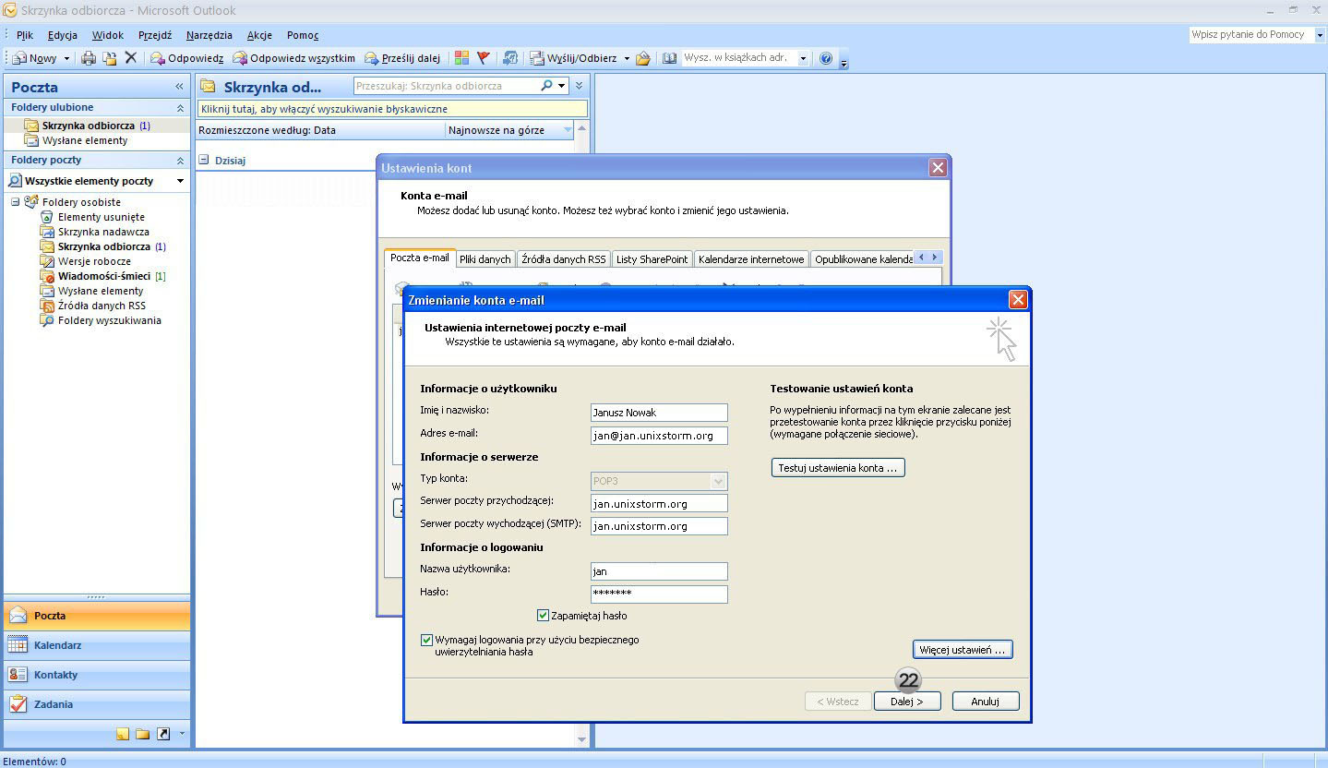The height and width of the screenshot is (768, 1328).
Task: Select Źródła danych RSS folder
Action: coord(102,306)
